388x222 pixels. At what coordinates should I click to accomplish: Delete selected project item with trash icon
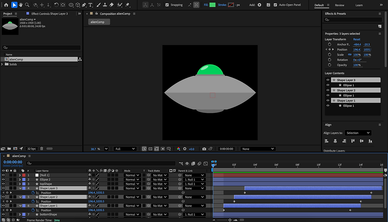pos(42,148)
